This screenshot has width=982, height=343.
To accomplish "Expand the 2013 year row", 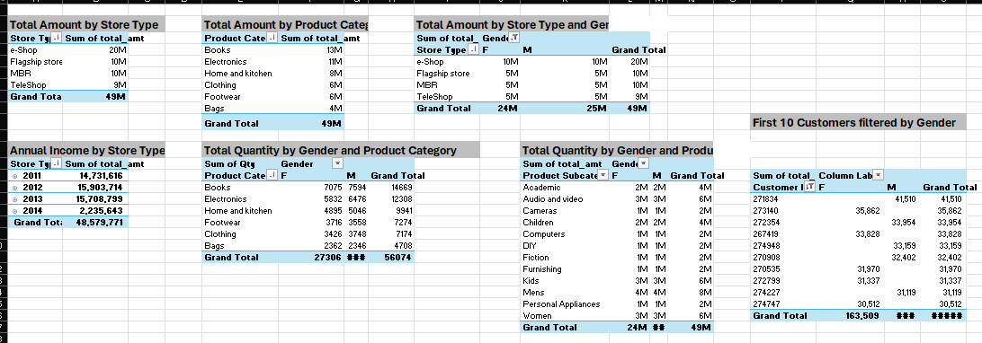I will (15, 199).
